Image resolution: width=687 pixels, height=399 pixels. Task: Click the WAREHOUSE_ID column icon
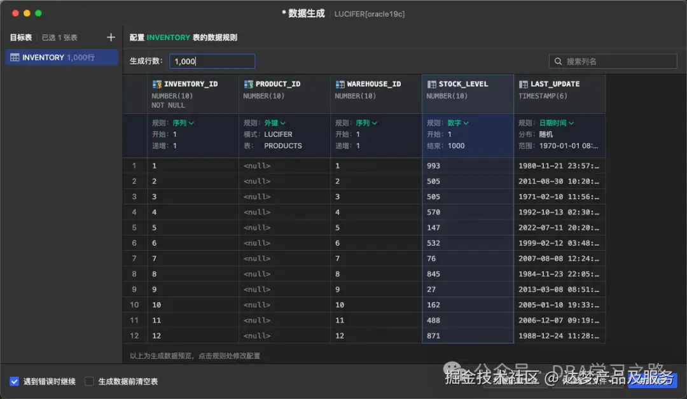(x=340, y=84)
